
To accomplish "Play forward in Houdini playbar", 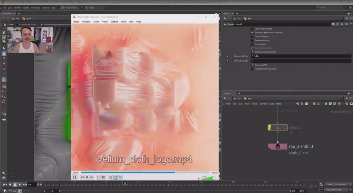I will pos(20,184).
